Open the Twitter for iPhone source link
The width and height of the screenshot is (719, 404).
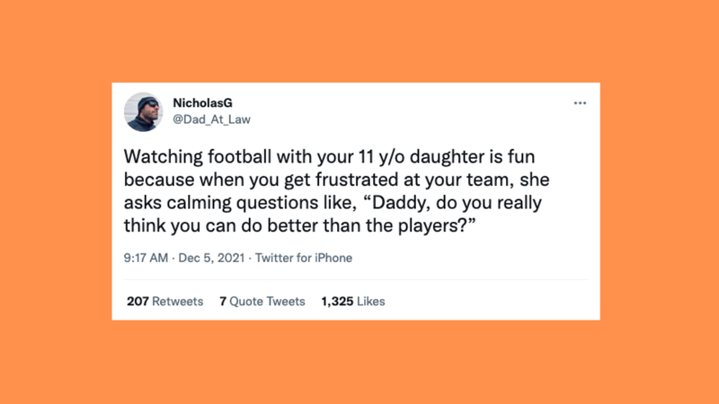pos(304,259)
